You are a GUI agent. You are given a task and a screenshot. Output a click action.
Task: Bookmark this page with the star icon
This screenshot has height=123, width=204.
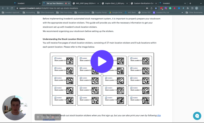pyautogui.click(x=156, y=8)
